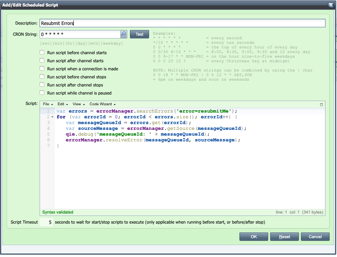
Task: Click the qie.debug statement on line 5
Action: click(x=138, y=134)
